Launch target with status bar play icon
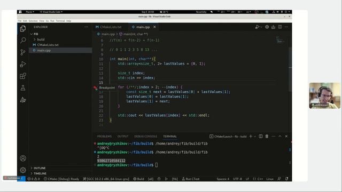Image resolution: width=342 pixels, height=192 pixels. coord(166,179)
